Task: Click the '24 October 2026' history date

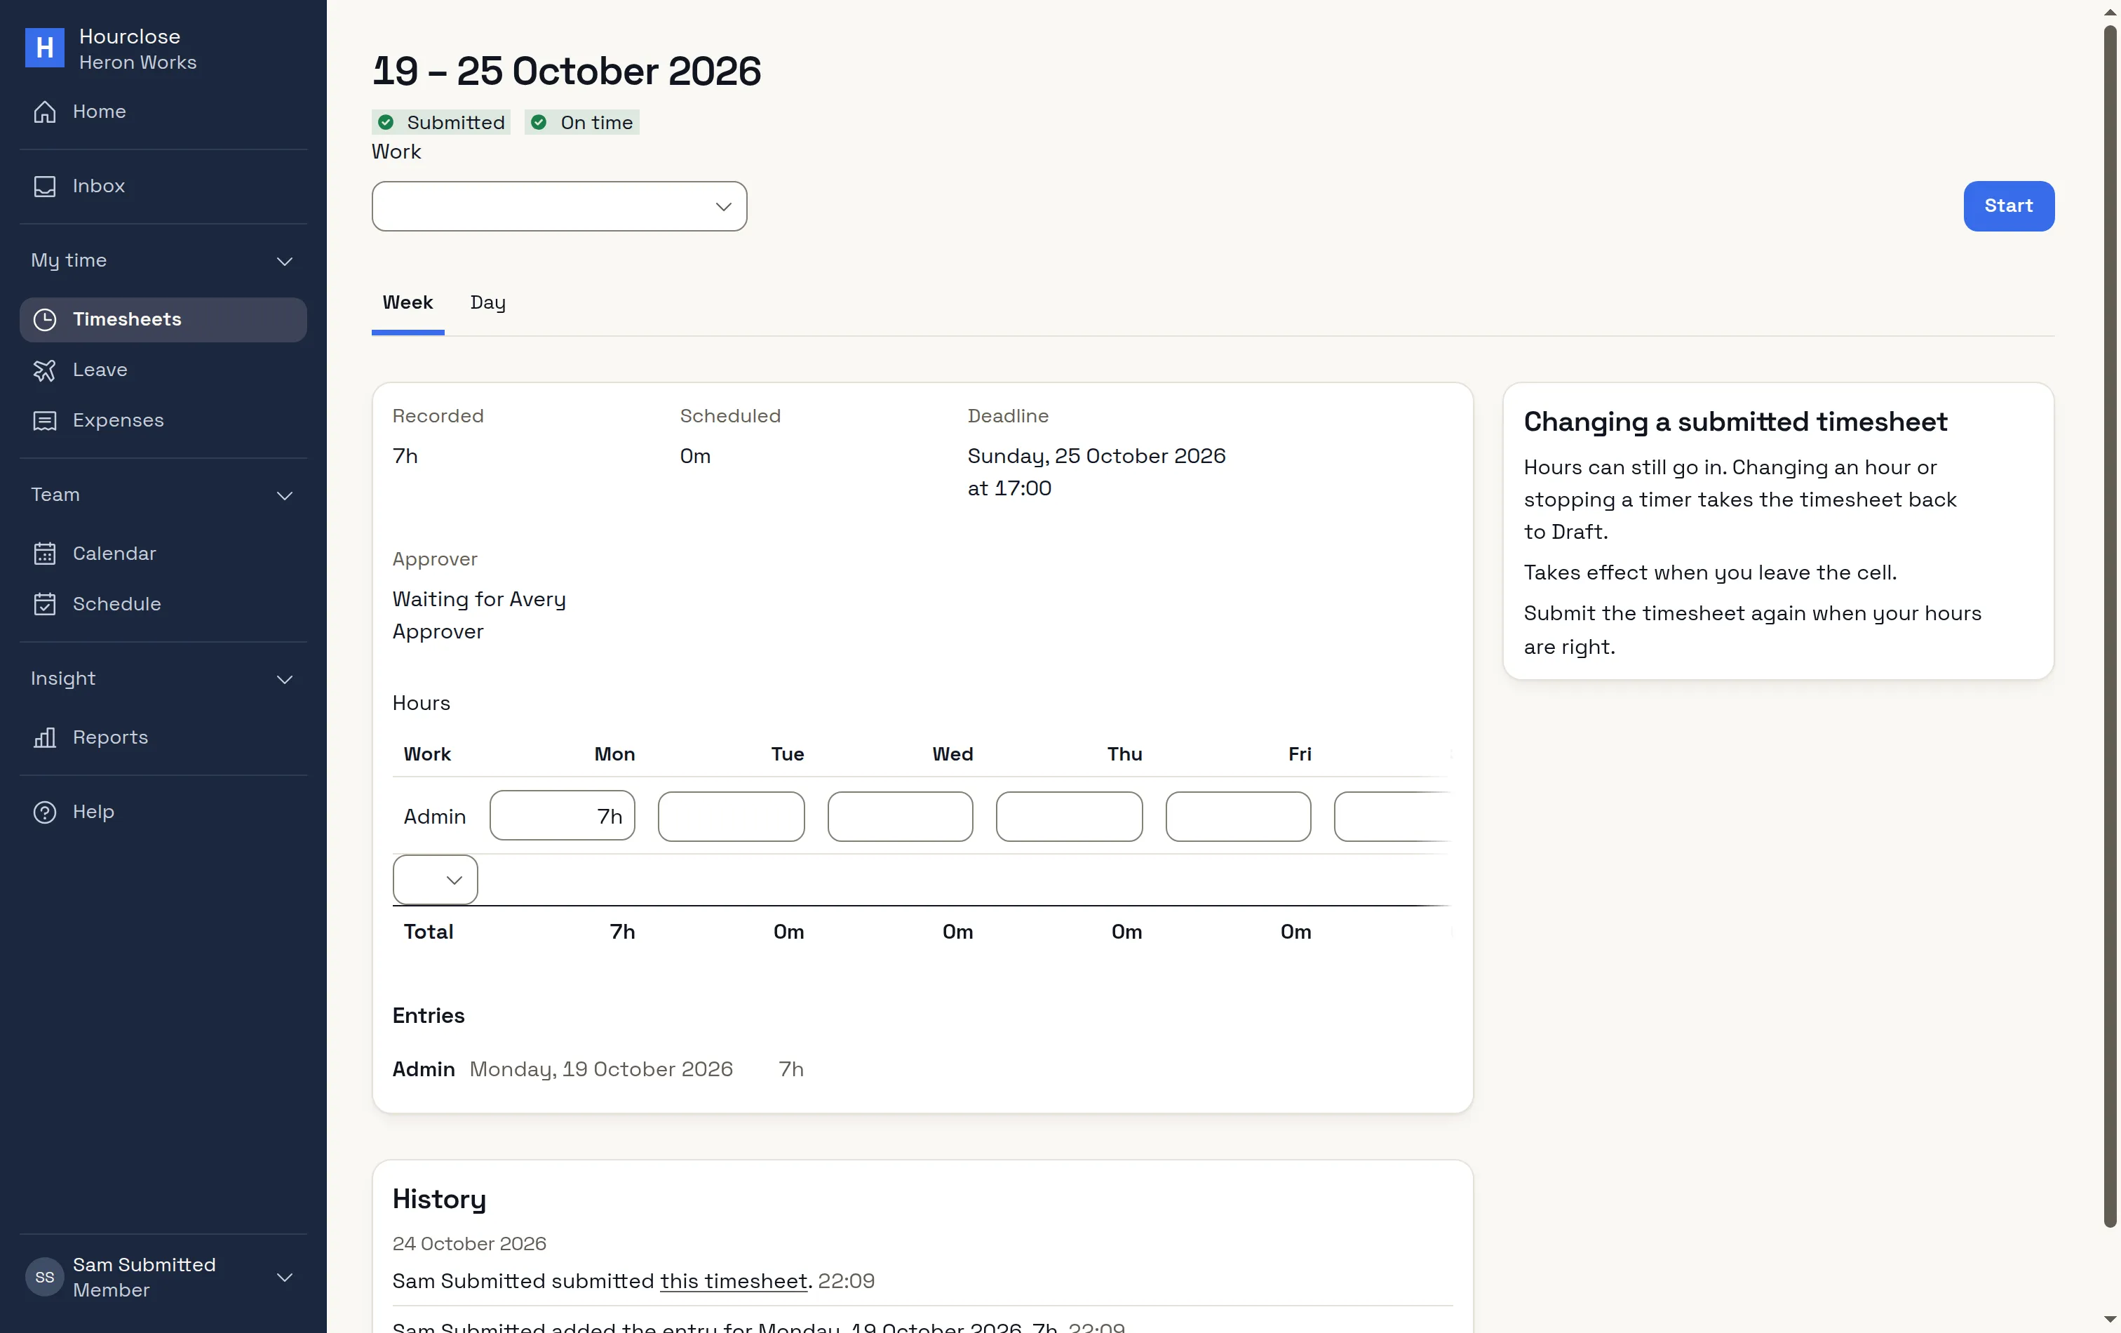Action: tap(469, 1243)
